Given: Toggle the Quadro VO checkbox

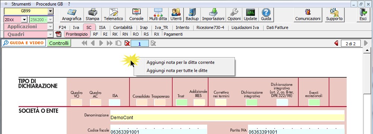Looking at the screenshot, I should (x=76, y=102).
